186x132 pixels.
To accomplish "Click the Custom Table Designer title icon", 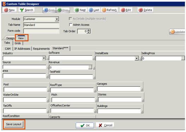I will click(4, 4).
